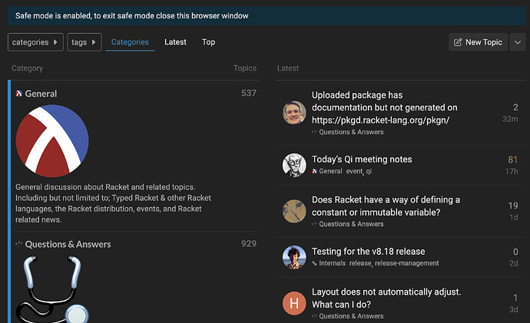Image resolution: width=530 pixels, height=323 pixels.
Task: Open the Uploaded package documentation topic
Action: [x=384, y=107]
